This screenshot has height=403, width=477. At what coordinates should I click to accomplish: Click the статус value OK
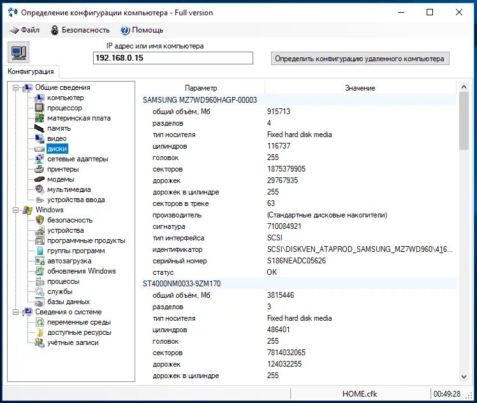(272, 272)
